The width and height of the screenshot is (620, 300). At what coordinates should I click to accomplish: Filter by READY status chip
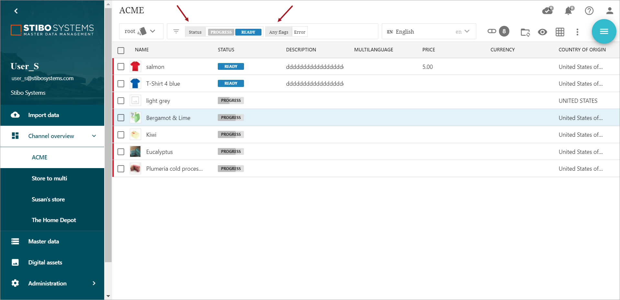coord(248,32)
